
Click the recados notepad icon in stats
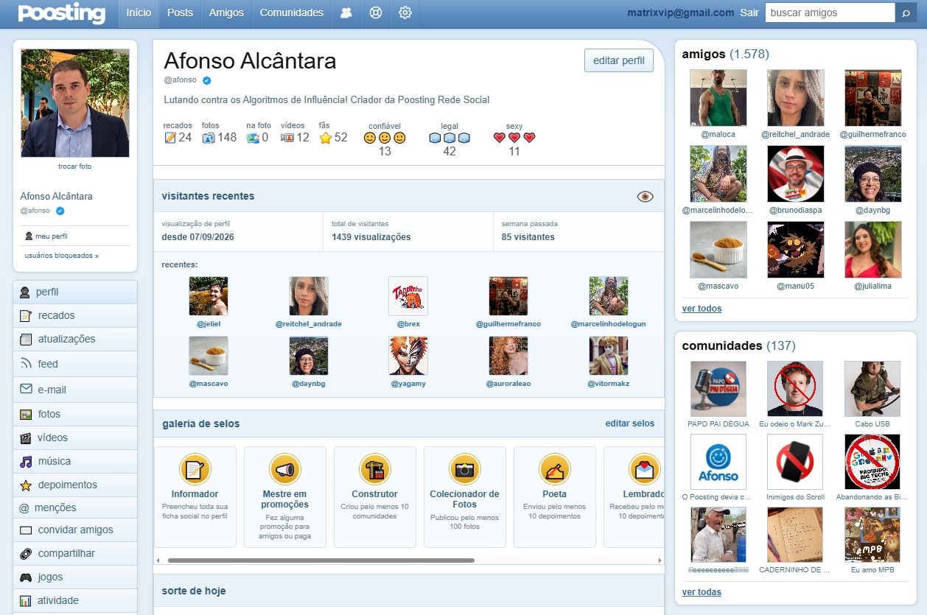[x=170, y=138]
